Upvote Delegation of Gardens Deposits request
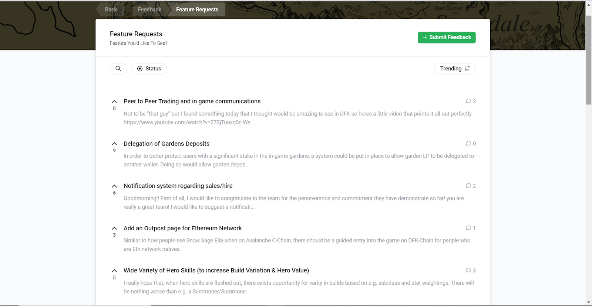Image resolution: width=592 pixels, height=306 pixels. (114, 144)
